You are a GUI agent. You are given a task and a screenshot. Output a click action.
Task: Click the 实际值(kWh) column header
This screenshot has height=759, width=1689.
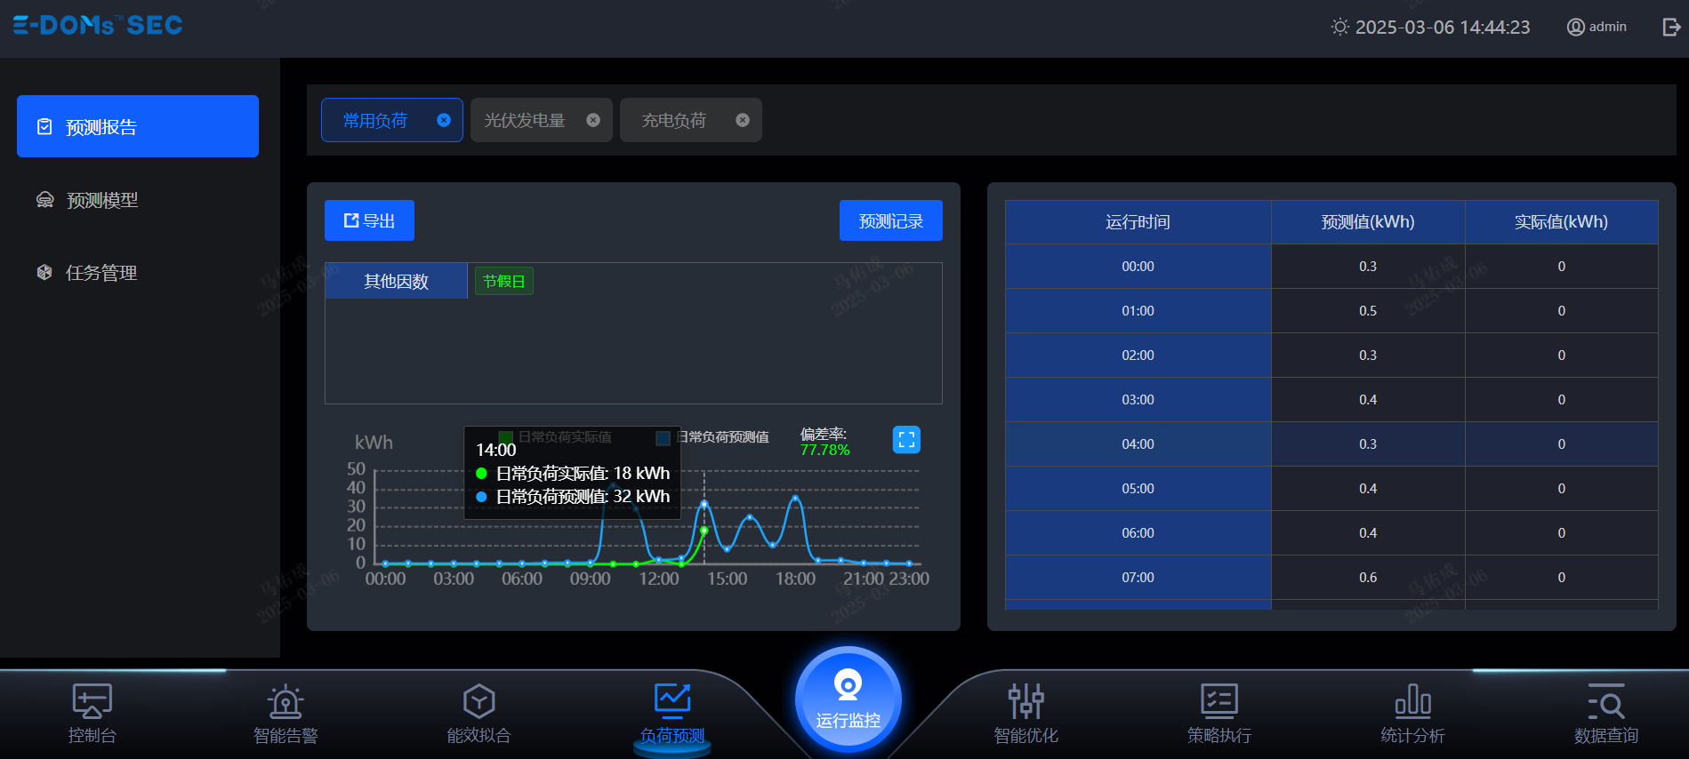point(1562,222)
